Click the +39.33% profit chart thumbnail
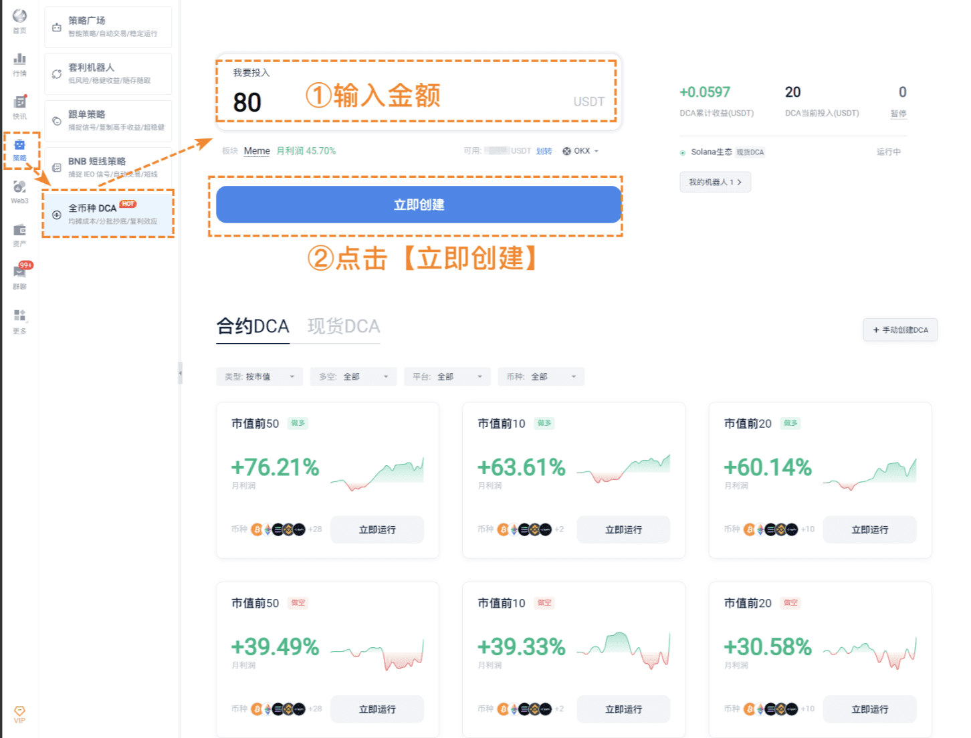The width and height of the screenshot is (971, 738). click(623, 651)
